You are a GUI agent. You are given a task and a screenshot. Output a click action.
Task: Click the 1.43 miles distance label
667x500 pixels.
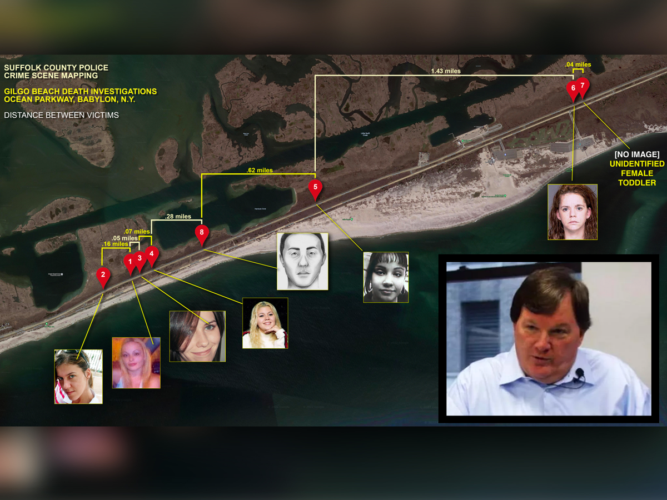[x=446, y=71]
